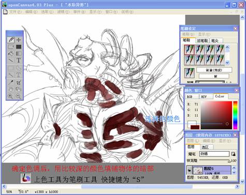Click layer list up arrow
The height and width of the screenshot is (195, 246).
[x=234, y=168]
